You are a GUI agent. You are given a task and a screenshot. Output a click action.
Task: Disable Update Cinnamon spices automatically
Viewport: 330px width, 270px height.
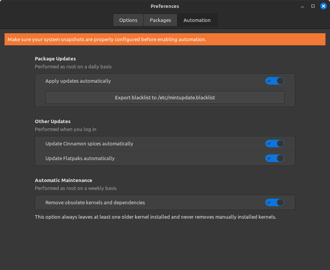pos(275,143)
